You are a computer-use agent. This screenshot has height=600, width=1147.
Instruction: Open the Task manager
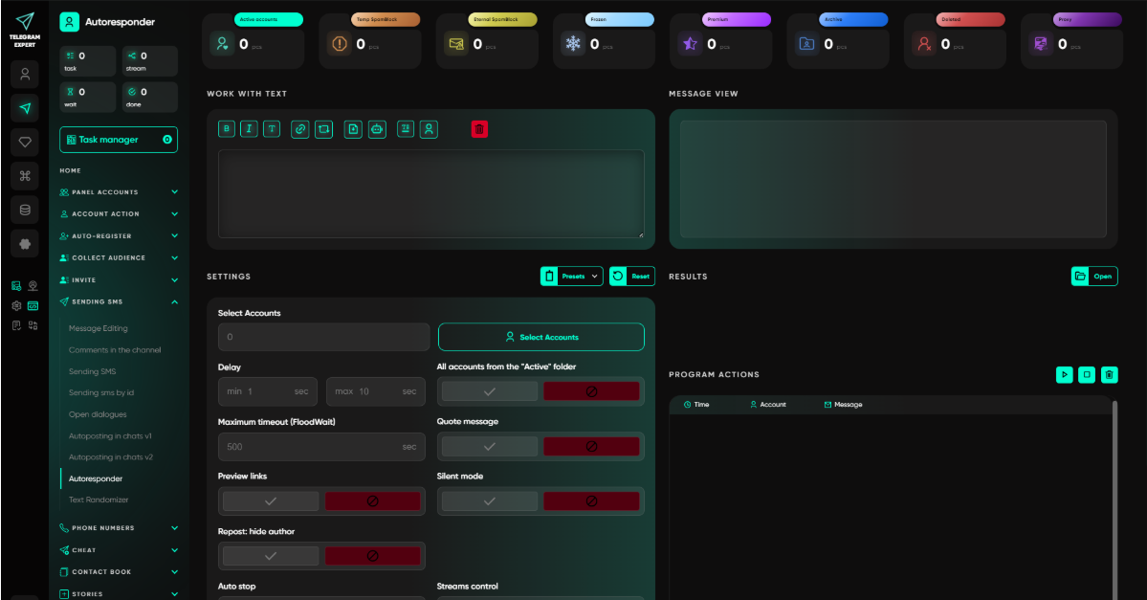pos(119,140)
